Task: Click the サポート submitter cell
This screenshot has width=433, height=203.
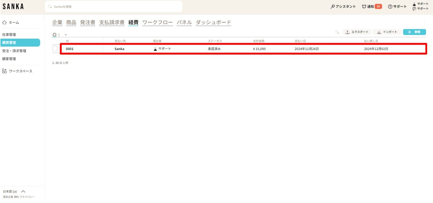Action: pyautogui.click(x=162, y=49)
